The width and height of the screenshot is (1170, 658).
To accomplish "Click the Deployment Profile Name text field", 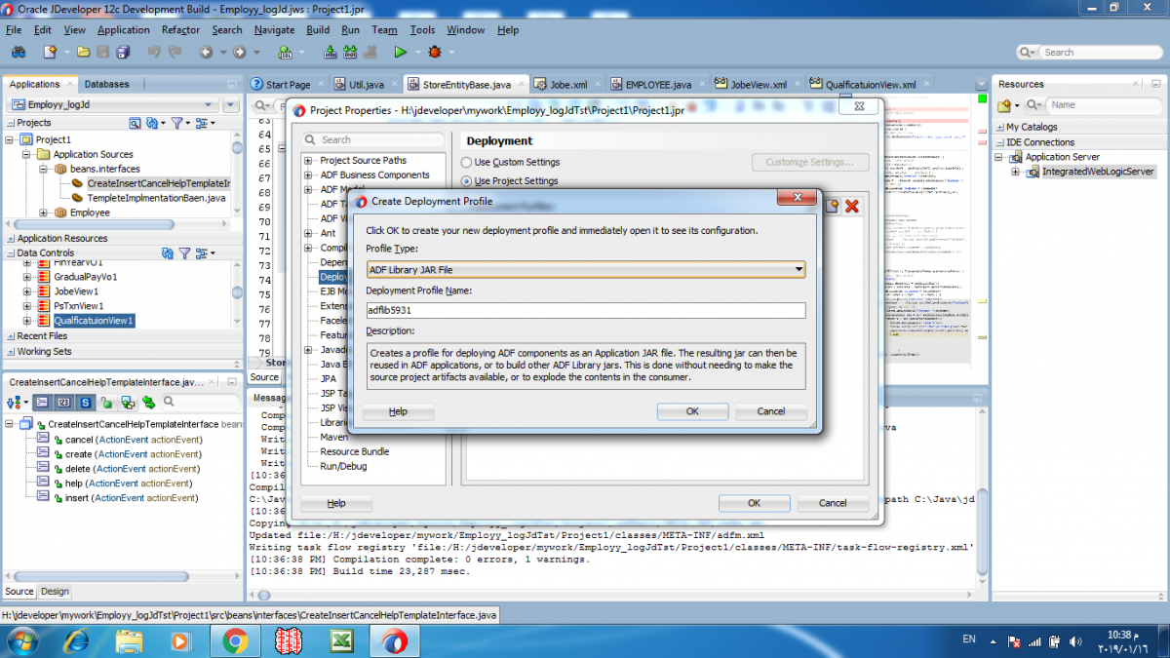I will click(585, 311).
